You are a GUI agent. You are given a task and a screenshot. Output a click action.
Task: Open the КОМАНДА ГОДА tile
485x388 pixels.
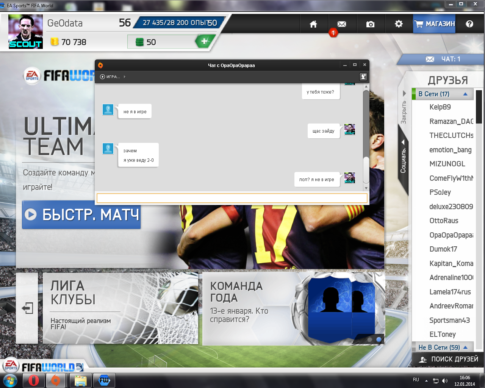point(293,308)
